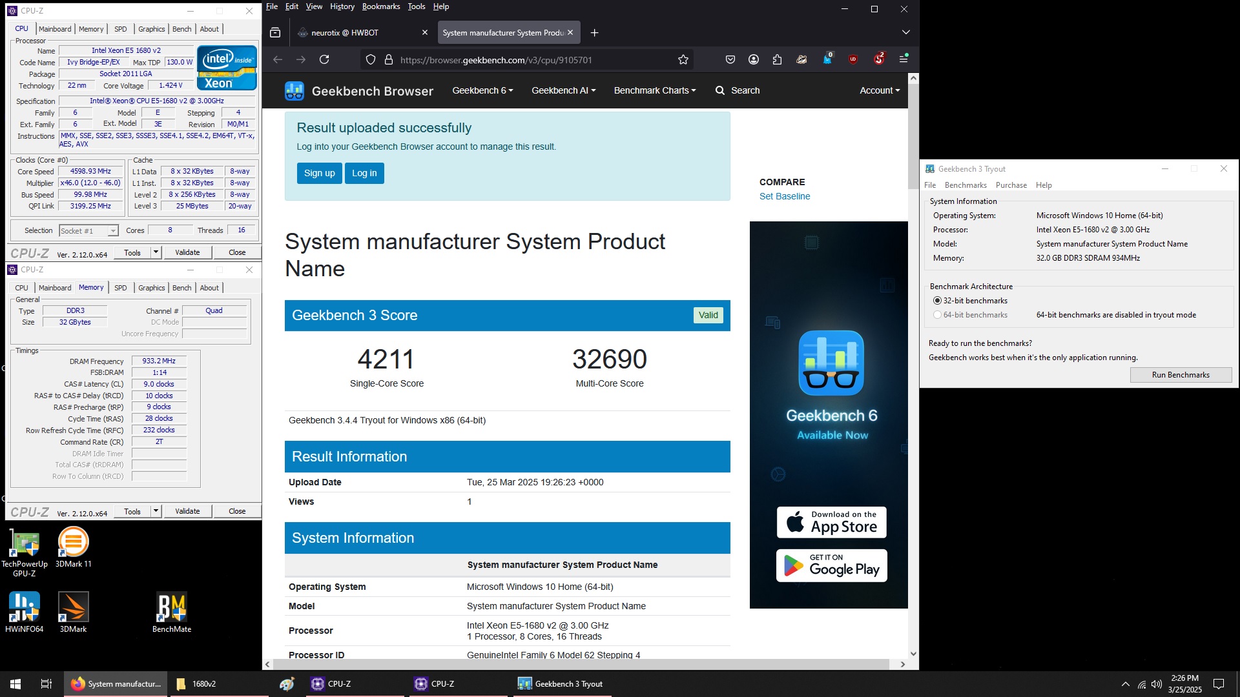Select 32-bit benchmarks radio button

pyautogui.click(x=937, y=301)
